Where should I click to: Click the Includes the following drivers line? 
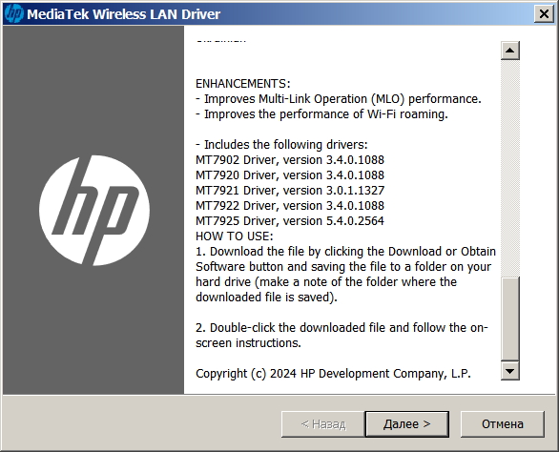281,145
